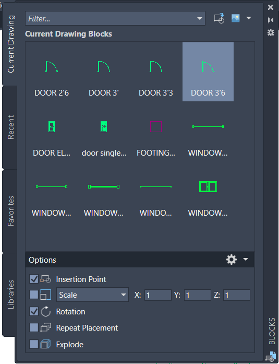Screen dimensions: 279x364
Task: Switch to the Libraries tab
Action: coord(10,295)
